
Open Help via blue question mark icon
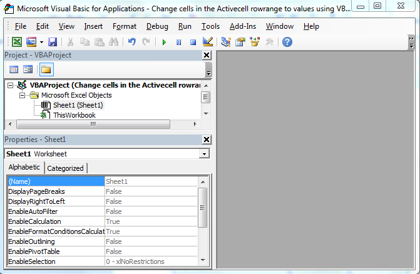(287, 42)
